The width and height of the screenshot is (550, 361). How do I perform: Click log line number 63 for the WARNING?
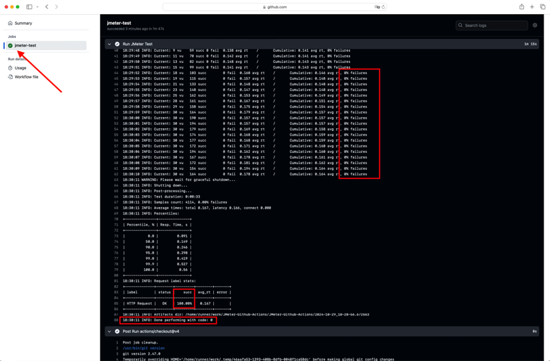(116, 180)
